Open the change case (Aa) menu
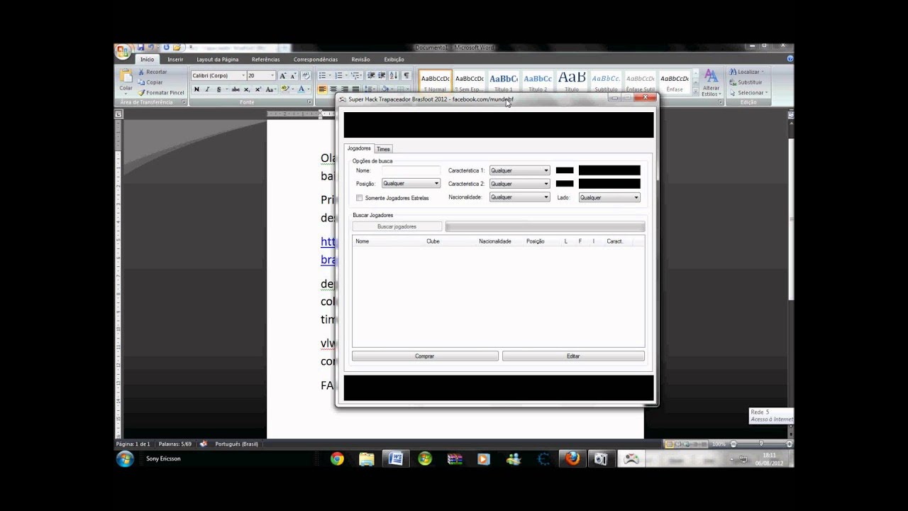The image size is (908, 511). pyautogui.click(x=270, y=89)
